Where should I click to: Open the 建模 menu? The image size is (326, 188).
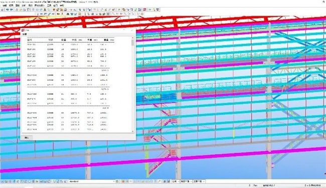click(x=18, y=6)
